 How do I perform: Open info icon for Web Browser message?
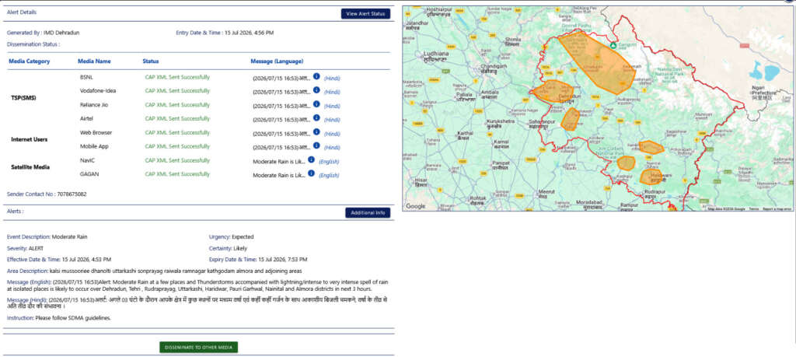click(316, 131)
